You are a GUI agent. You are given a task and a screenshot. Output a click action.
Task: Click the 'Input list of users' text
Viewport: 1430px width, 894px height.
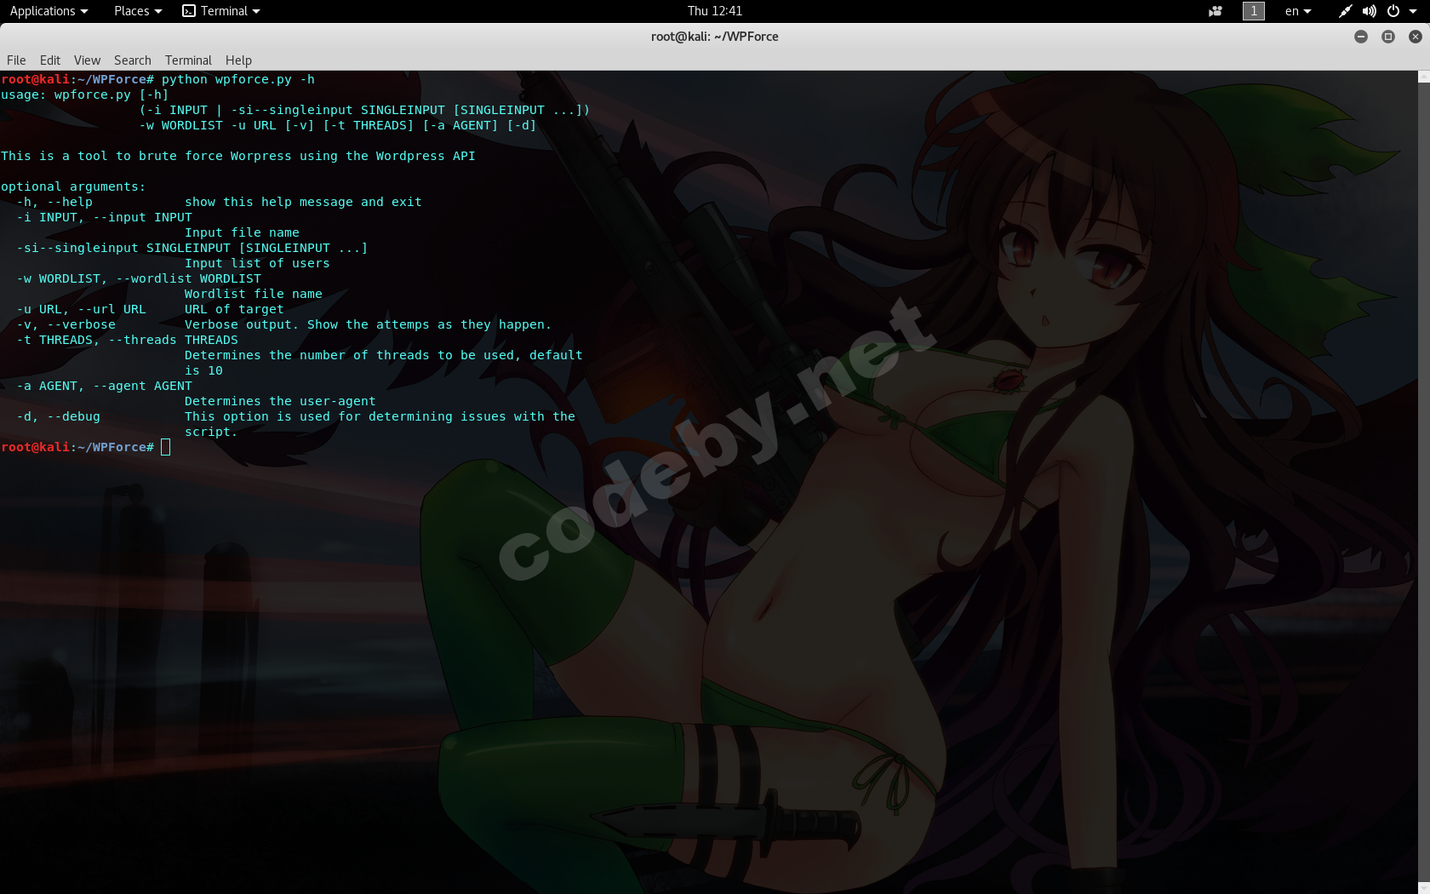pyautogui.click(x=257, y=263)
